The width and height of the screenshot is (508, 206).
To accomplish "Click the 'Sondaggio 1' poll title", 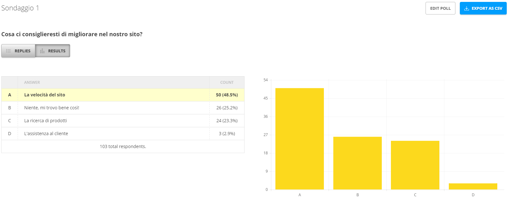I will (x=20, y=8).
